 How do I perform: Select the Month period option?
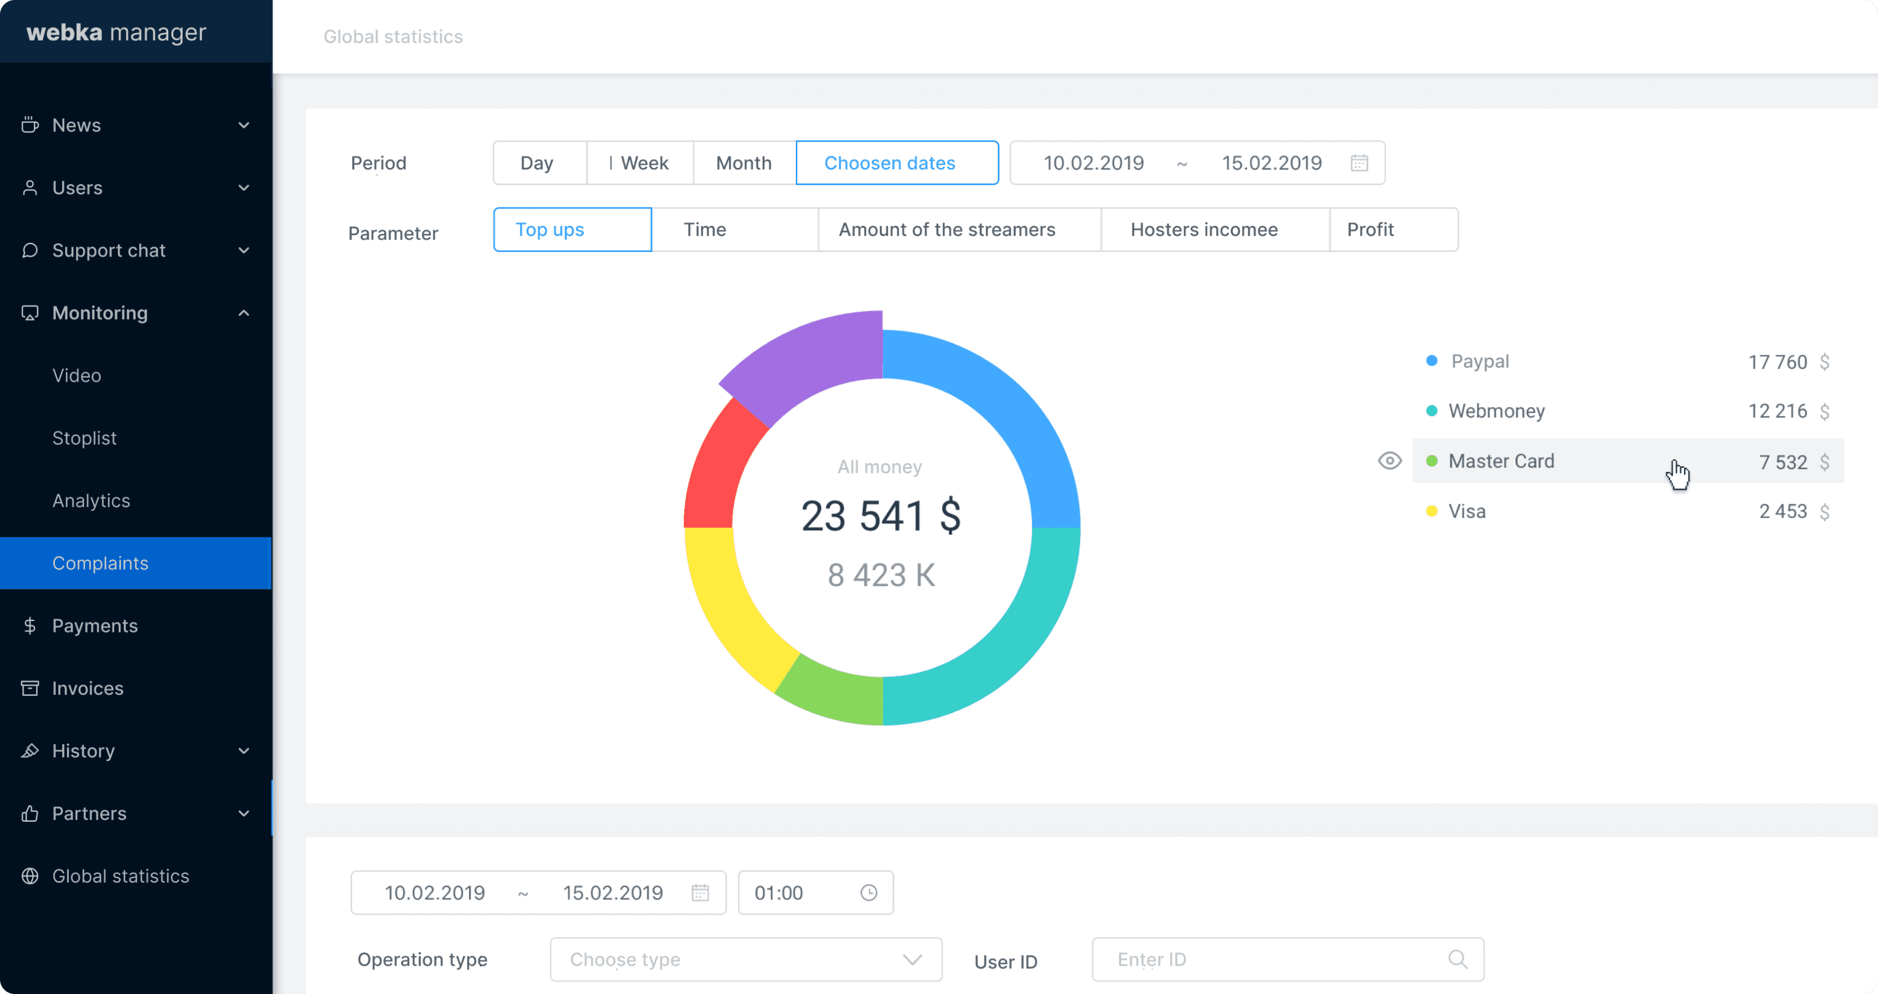(744, 163)
